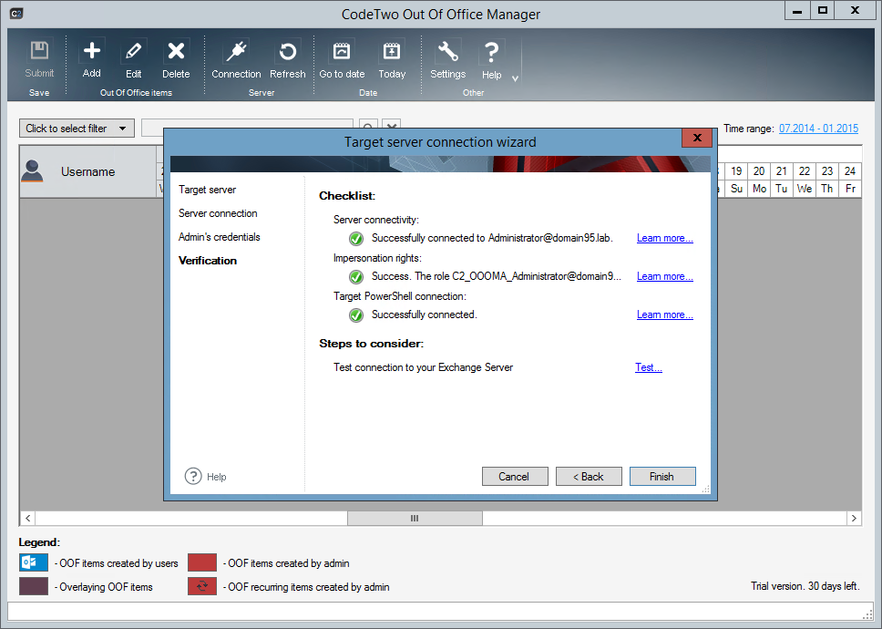Viewport: 882px width, 629px height.
Task: Select the Target server wizard step
Action: (x=207, y=190)
